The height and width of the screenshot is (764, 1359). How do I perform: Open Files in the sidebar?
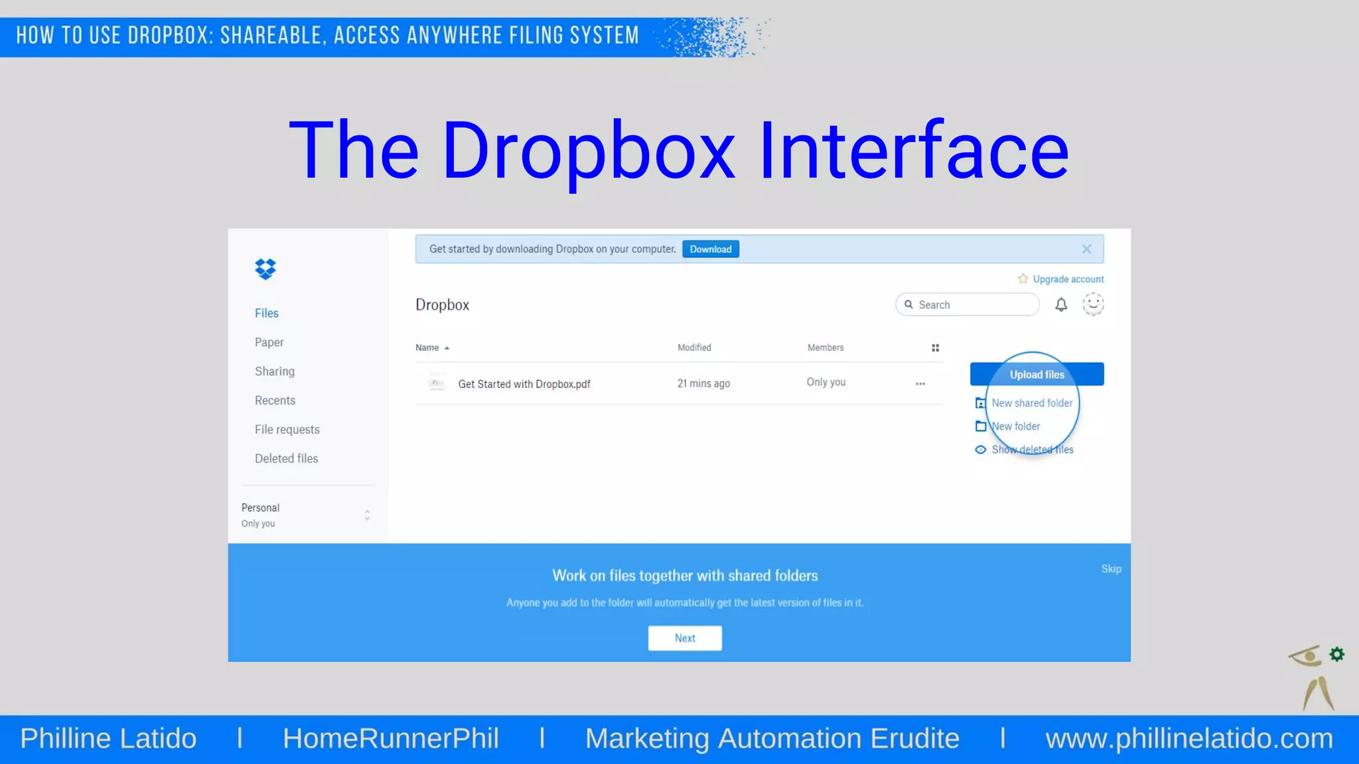[267, 313]
